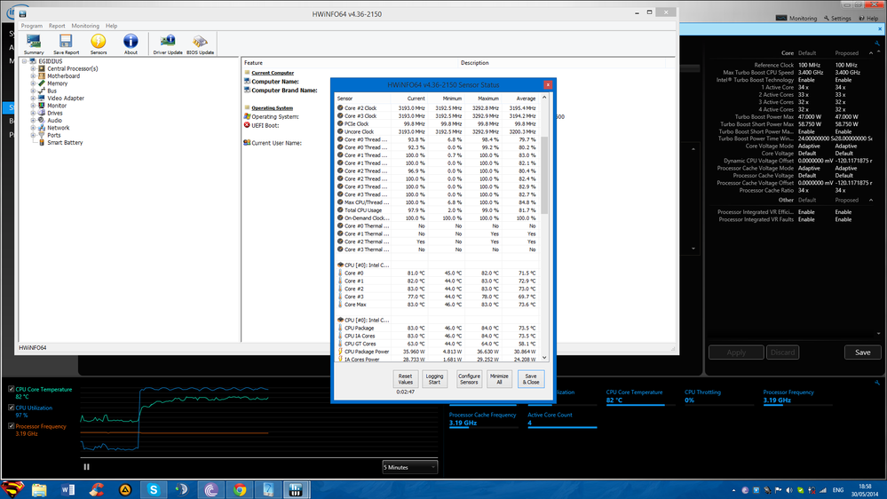Click the ENG language indicator in the tray

(x=838, y=490)
